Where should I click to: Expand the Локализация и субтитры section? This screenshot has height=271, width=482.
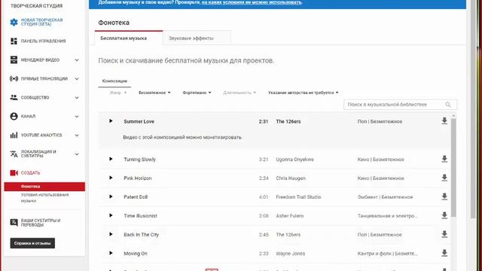pos(77,154)
